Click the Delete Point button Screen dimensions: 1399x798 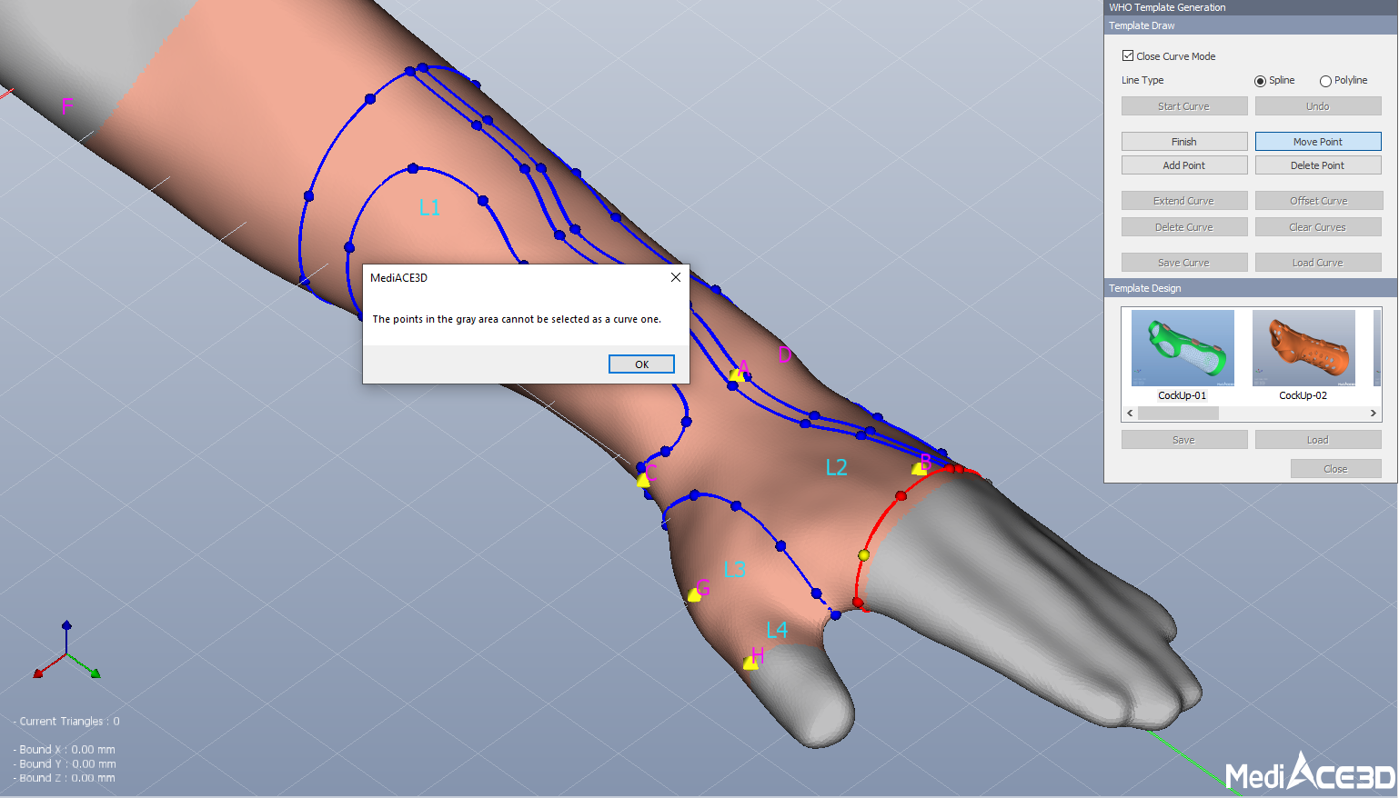pos(1317,165)
